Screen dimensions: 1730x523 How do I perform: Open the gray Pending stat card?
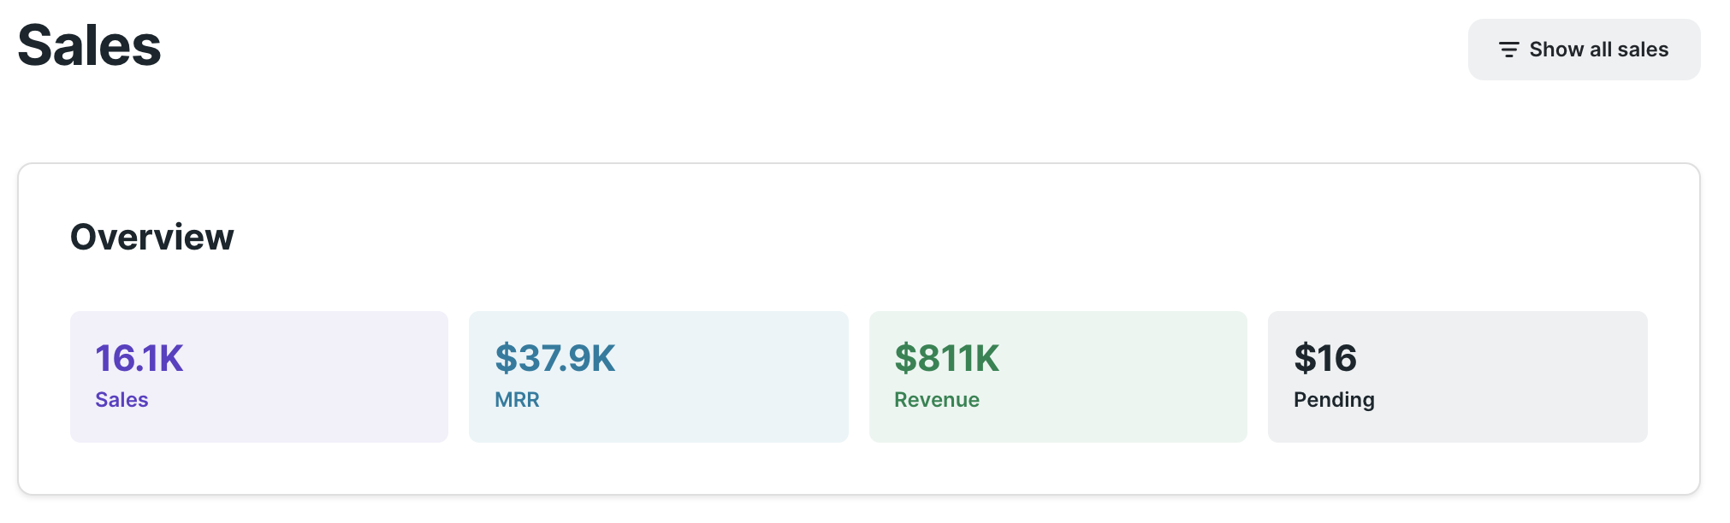[x=1458, y=377]
